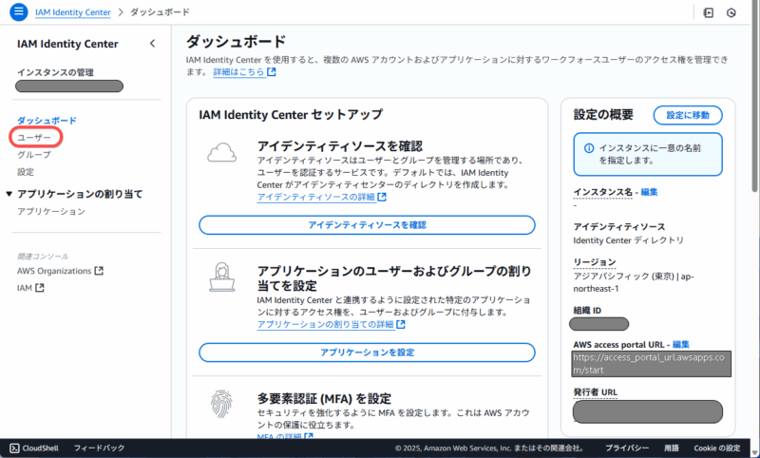This screenshot has width=760, height=458.
Task: Click the hexagon settings icon in header
Action: click(731, 12)
